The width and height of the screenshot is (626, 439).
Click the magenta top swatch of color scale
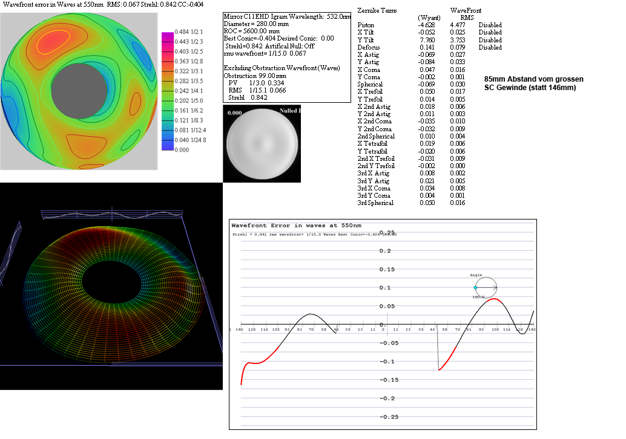tap(167, 32)
